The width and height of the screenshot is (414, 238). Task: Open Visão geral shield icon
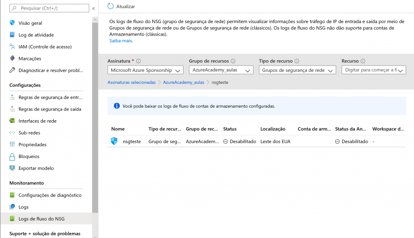[12, 23]
